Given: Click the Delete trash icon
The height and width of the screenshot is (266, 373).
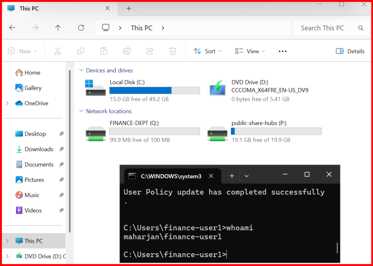Looking at the screenshot, I should [173, 51].
